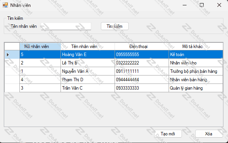The image size is (228, 143).
Task: Select the row header of Nguyễn Văn A
Action: [12, 71]
